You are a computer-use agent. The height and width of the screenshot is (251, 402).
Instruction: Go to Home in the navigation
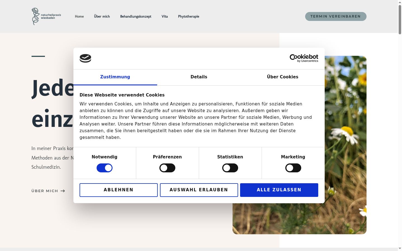pos(79,16)
